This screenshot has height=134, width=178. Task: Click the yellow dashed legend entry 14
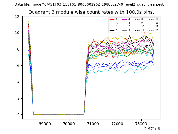(x=153, y=27)
